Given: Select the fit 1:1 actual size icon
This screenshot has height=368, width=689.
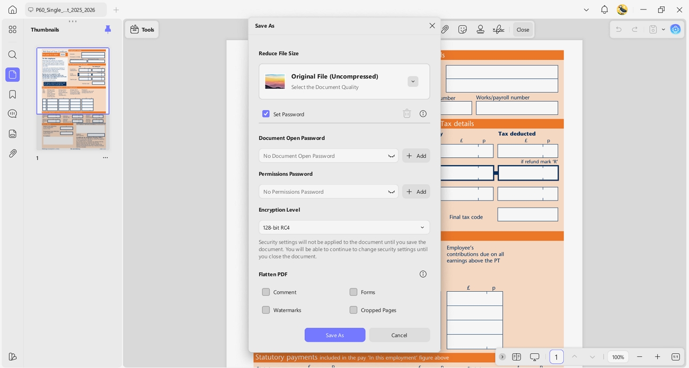Looking at the screenshot, I should [x=676, y=357].
